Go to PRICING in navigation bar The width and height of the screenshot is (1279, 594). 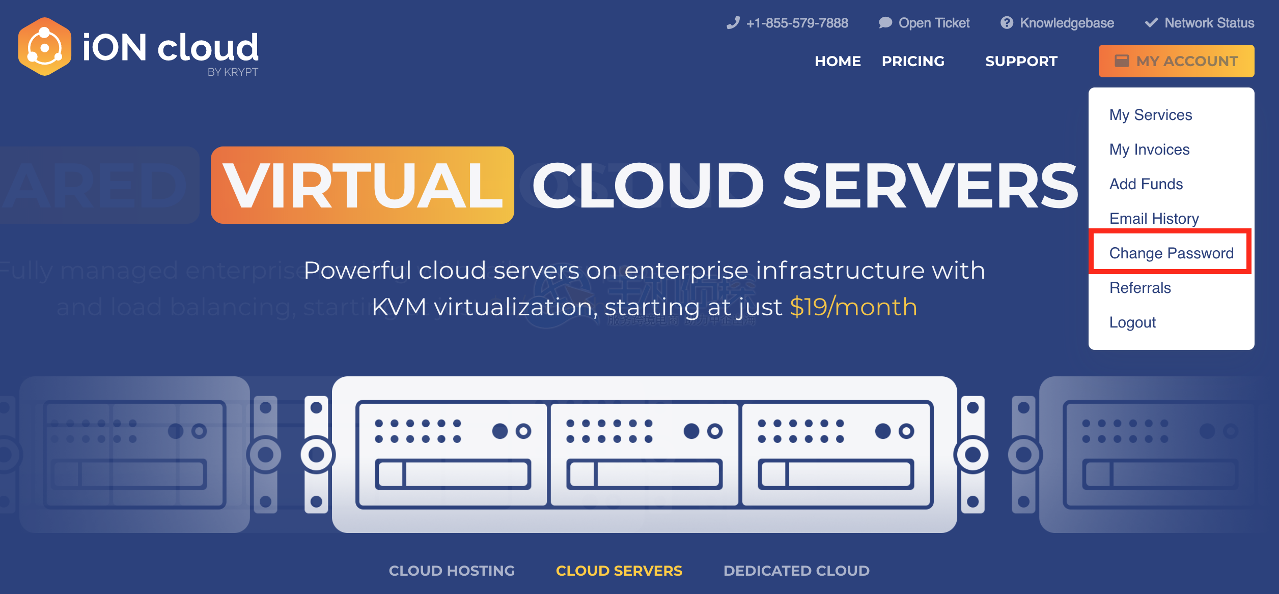[913, 61]
